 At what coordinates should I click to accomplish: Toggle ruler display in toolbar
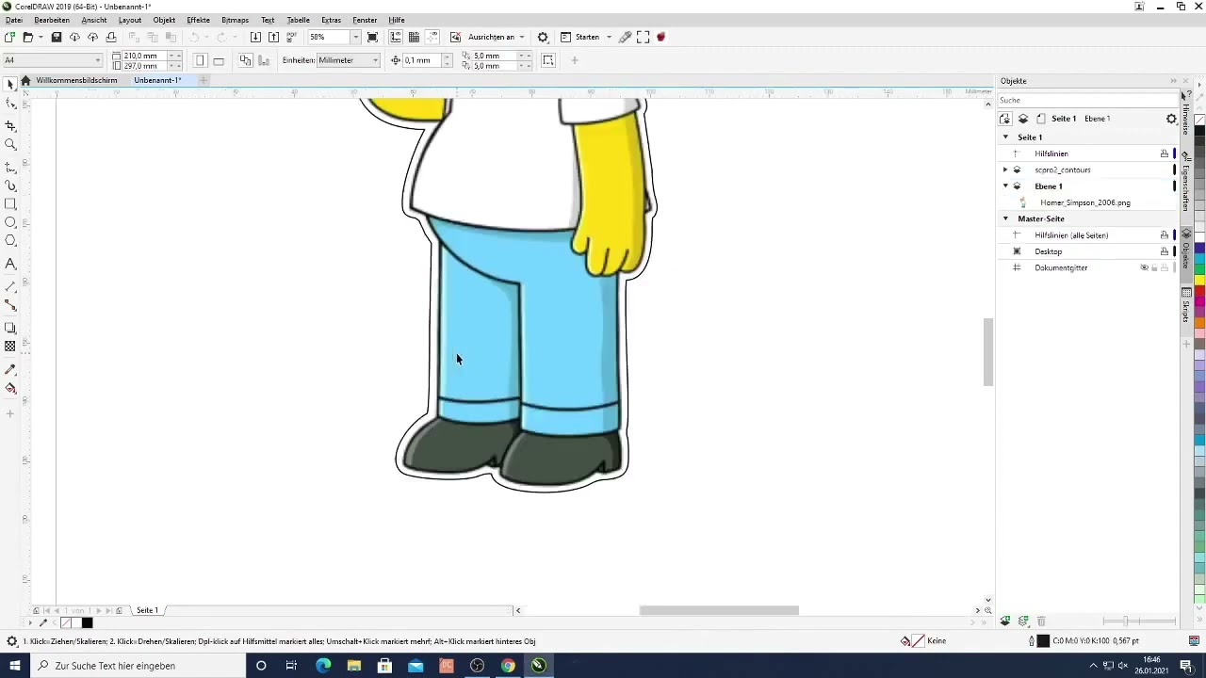[396, 37]
